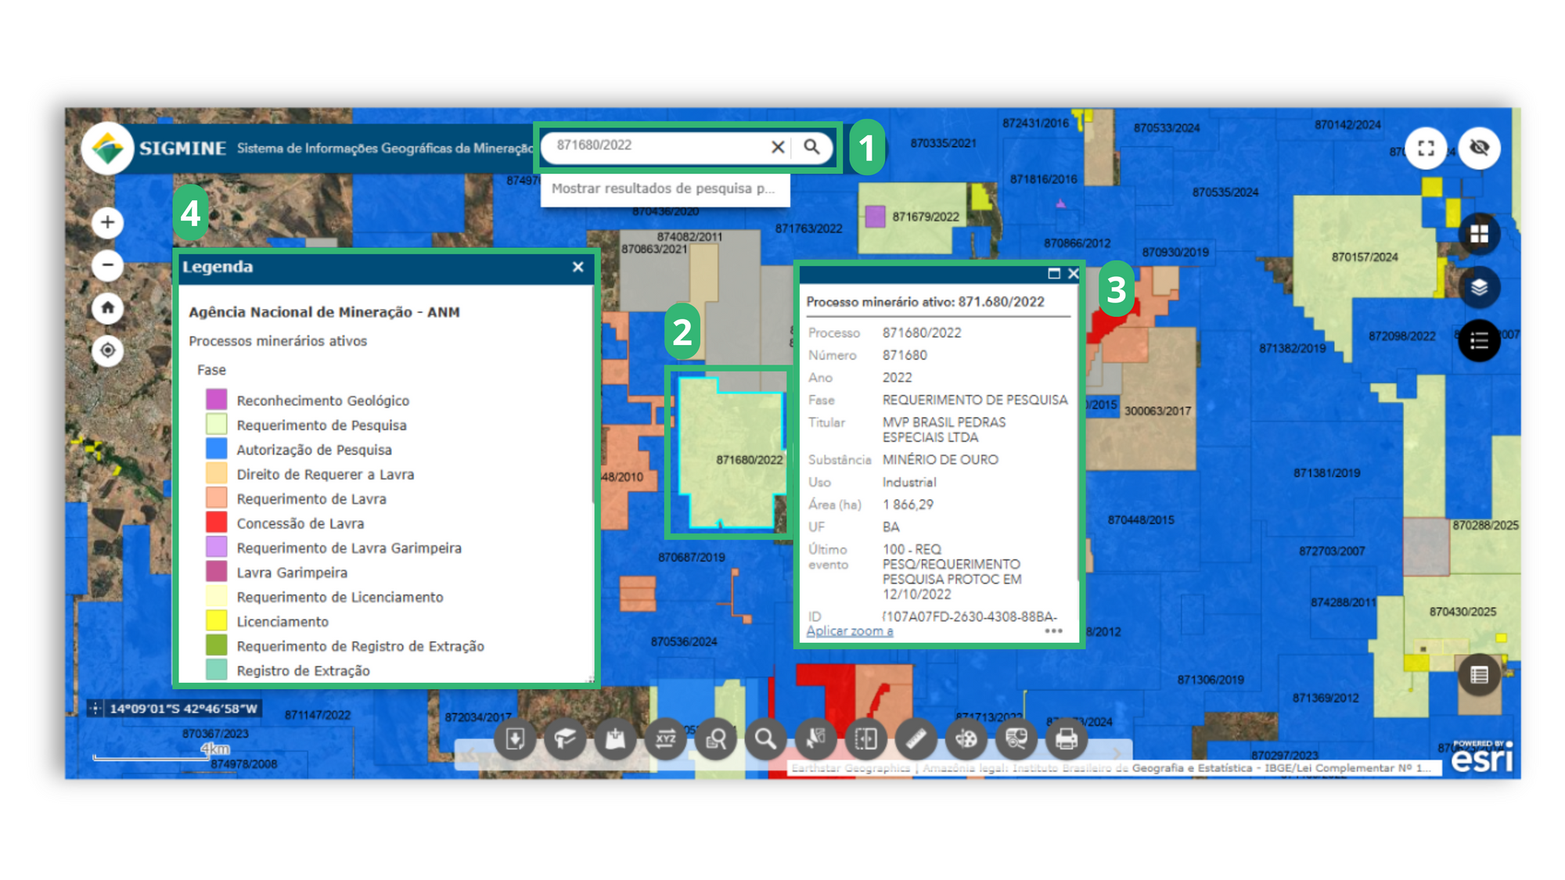Open the select features tool
Screen dimensions: 1565x880
point(815,738)
